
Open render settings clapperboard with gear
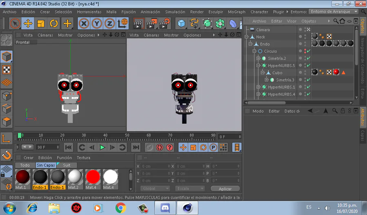click(x=165, y=23)
